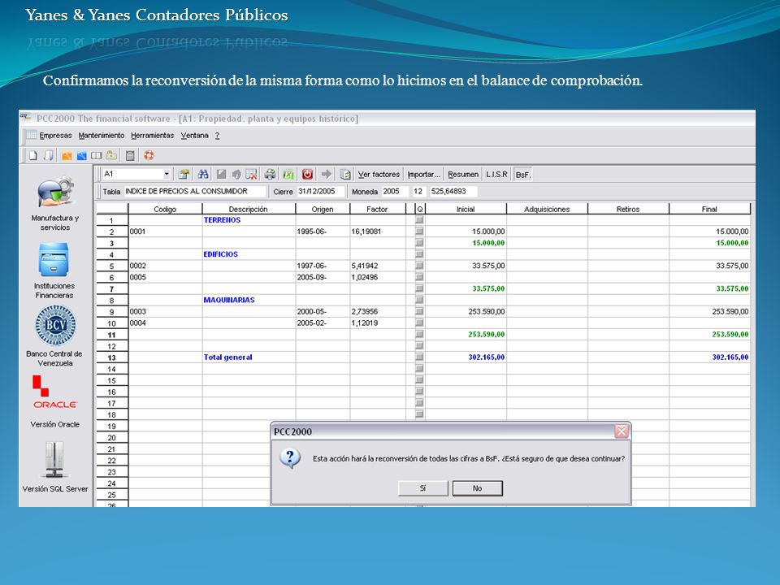
Task: Cancel reconversion with the No button
Action: (x=478, y=488)
